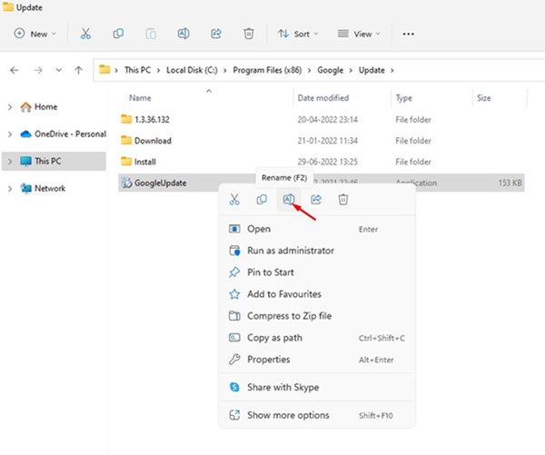The width and height of the screenshot is (545, 455).
Task: Select Show more options menu entry
Action: pyautogui.click(x=290, y=416)
